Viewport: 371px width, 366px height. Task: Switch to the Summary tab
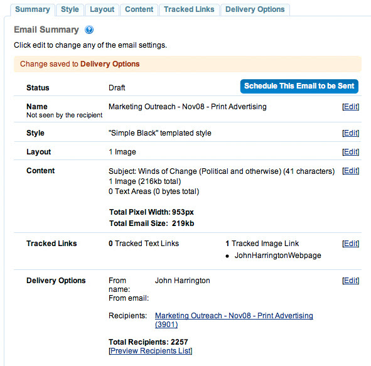(x=33, y=9)
